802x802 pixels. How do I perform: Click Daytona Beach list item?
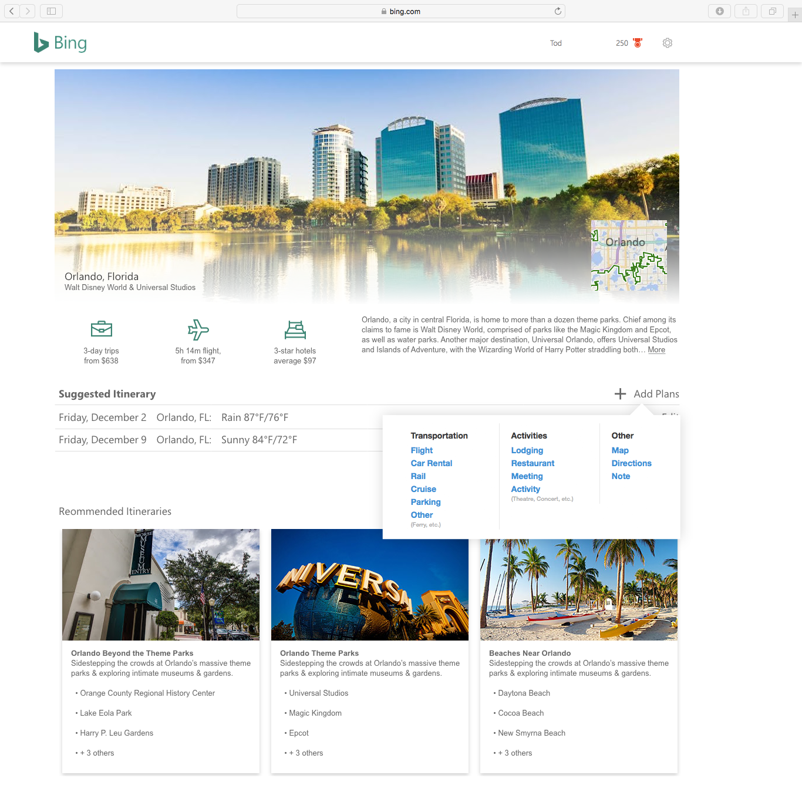click(524, 693)
